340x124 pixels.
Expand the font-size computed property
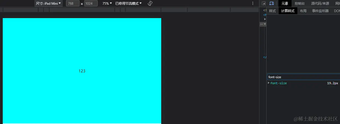[269, 83]
